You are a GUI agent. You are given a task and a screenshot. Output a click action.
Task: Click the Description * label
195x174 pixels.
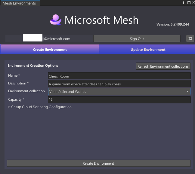click(x=18, y=83)
